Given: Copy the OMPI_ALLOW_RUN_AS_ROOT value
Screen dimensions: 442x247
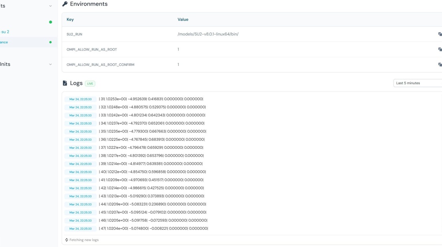Looking at the screenshot, I should click(440, 49).
